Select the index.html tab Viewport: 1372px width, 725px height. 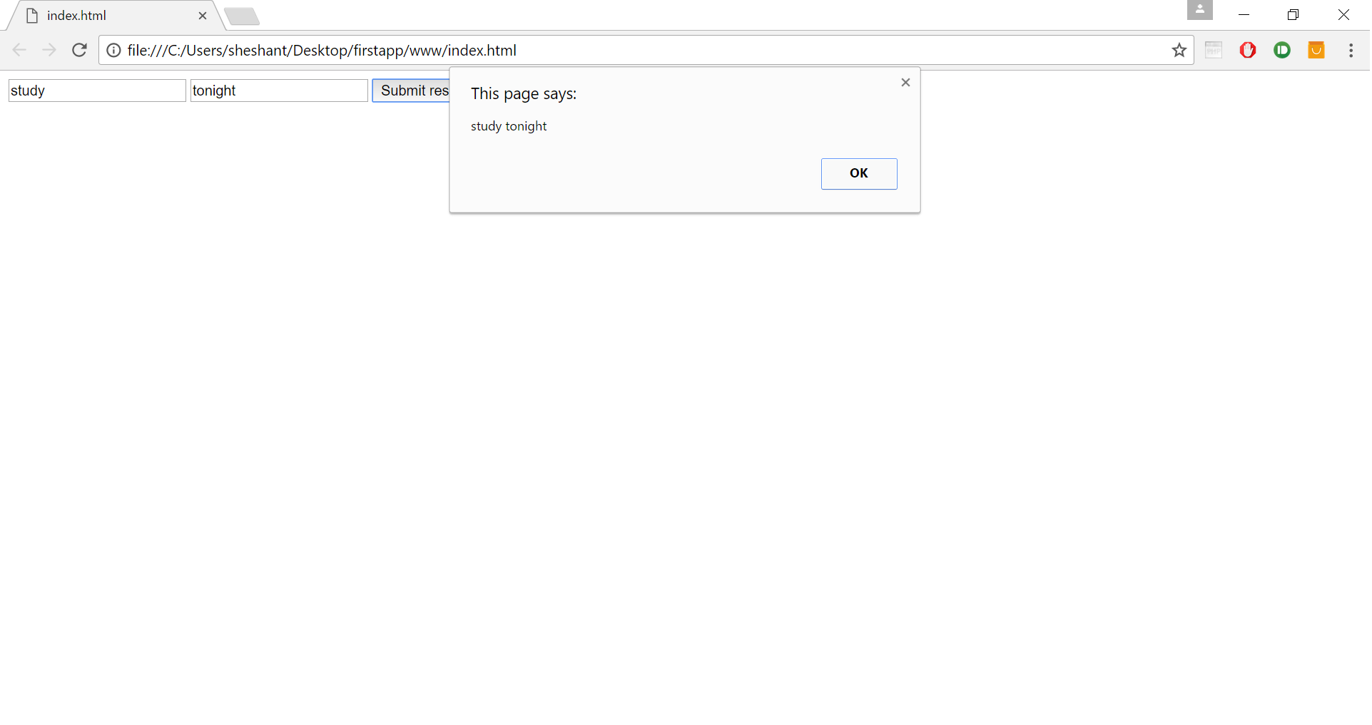(x=114, y=16)
